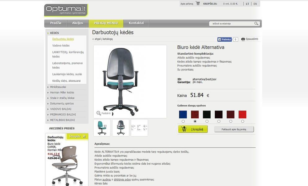View the teal chair front thumbnail
Viewport: 308px width, 186px height.
pyautogui.click(x=102, y=128)
